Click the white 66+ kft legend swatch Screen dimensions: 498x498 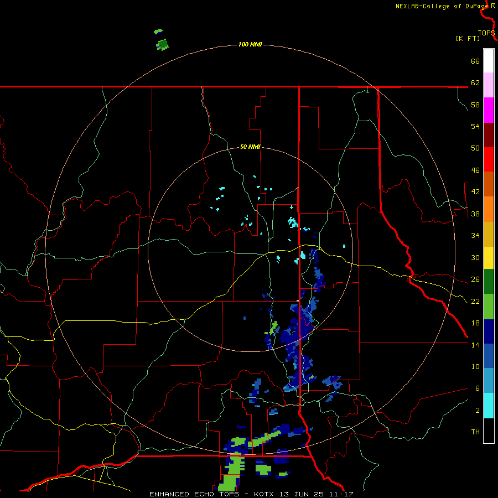pos(489,61)
